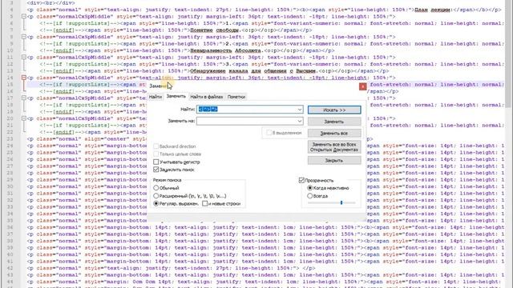
Task: Enable the 'и новые строки' checkbox
Action: click(205, 203)
